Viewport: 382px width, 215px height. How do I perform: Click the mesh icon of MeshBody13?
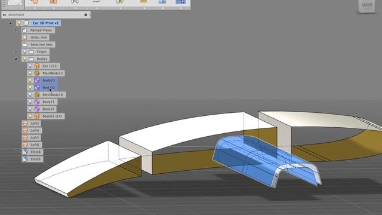coord(37,73)
